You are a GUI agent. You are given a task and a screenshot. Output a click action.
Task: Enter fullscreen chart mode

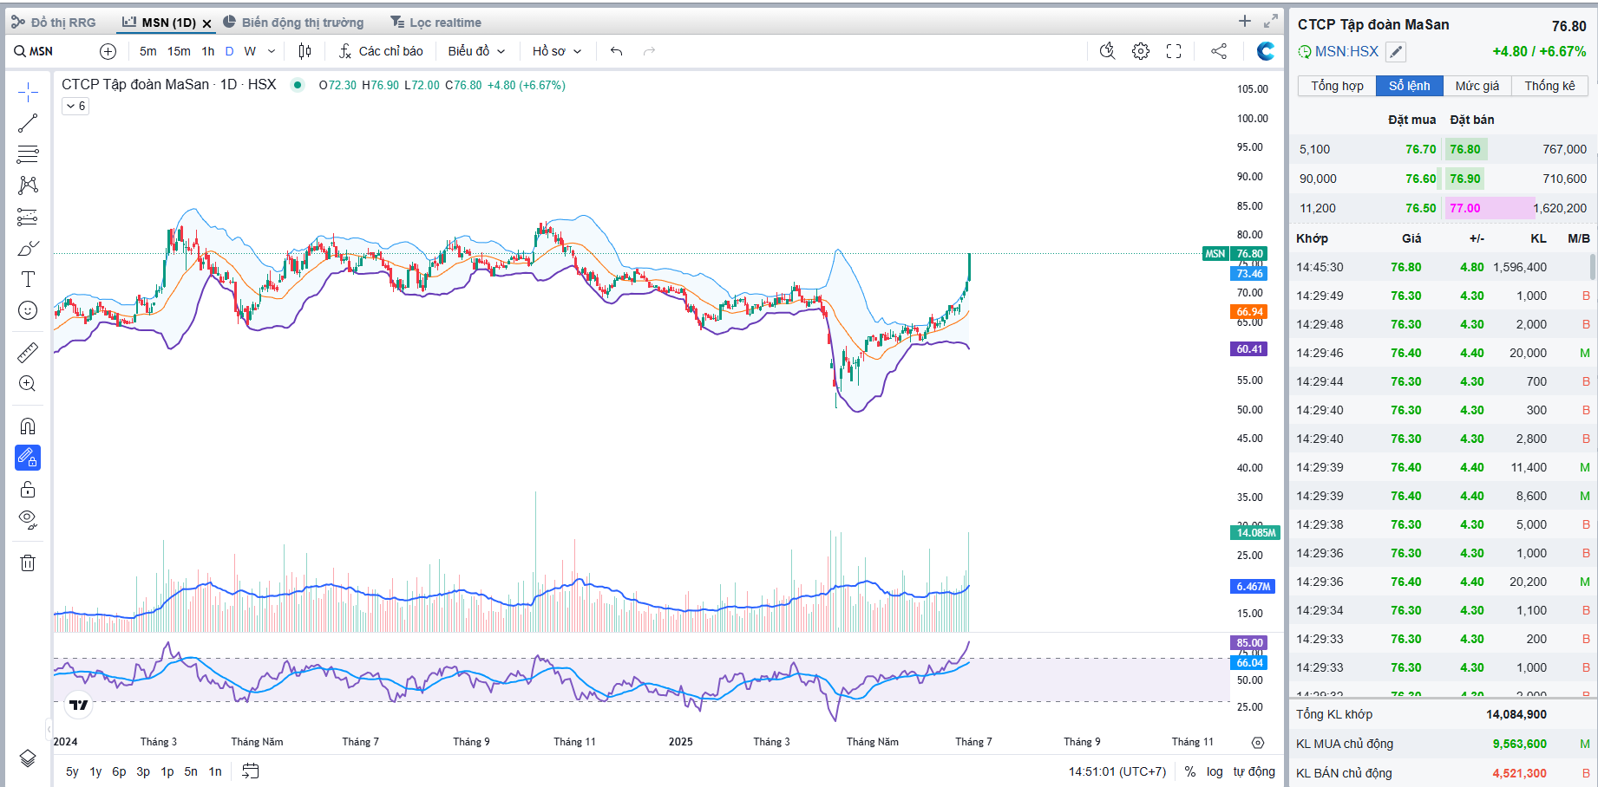coord(1174,51)
